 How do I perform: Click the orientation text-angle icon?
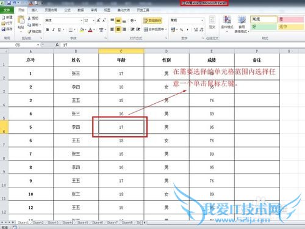pyautogui.click(x=133, y=20)
